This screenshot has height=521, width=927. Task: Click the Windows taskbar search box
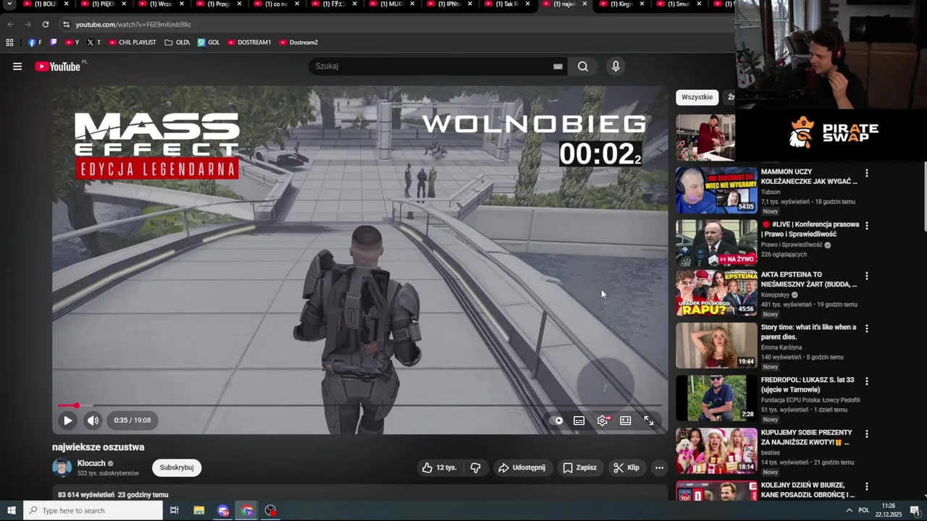click(x=93, y=511)
